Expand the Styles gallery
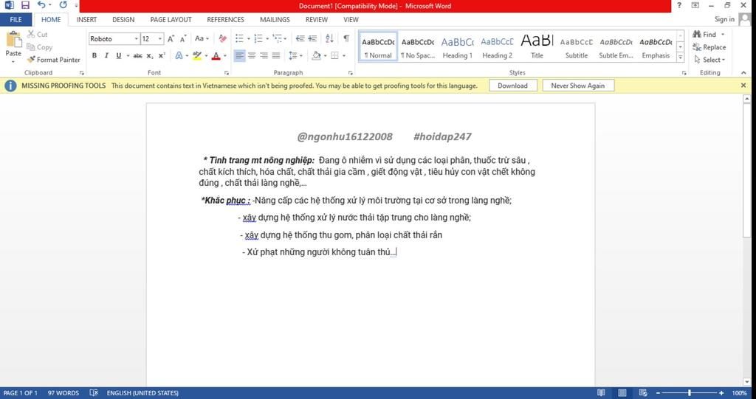The height and width of the screenshot is (399, 756). click(x=680, y=57)
